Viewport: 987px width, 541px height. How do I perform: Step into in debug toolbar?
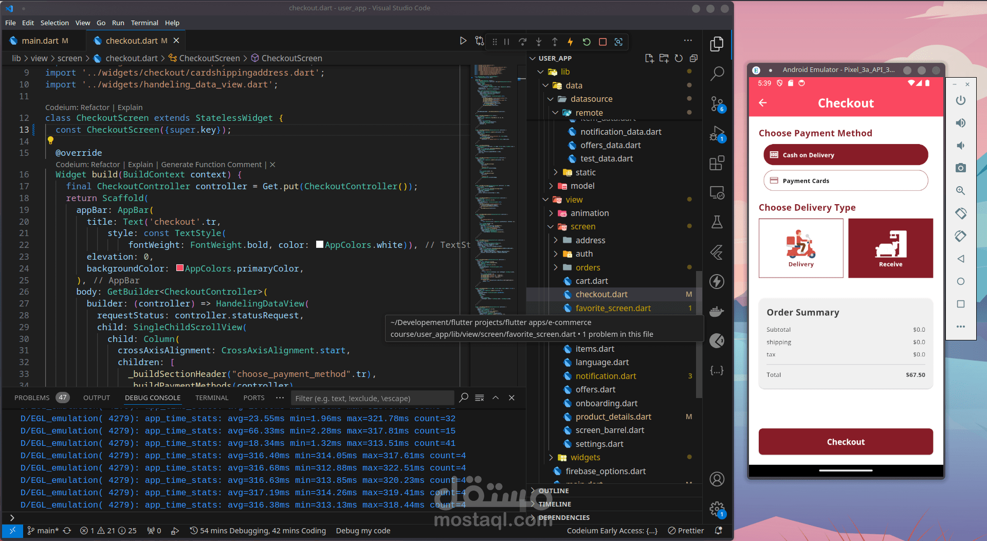click(x=539, y=42)
